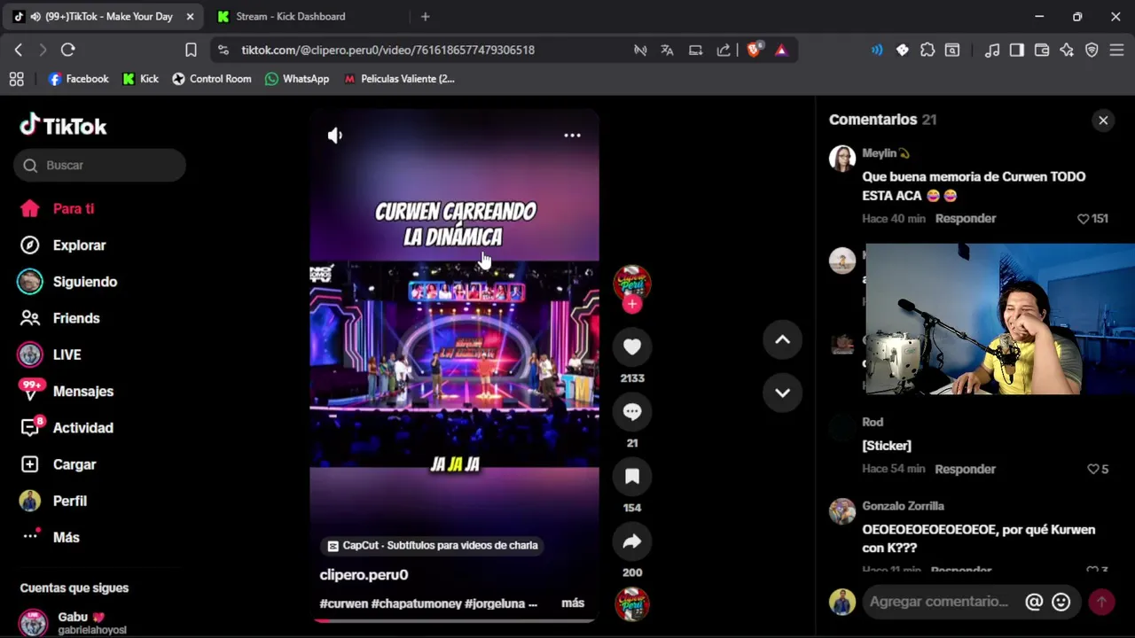Reload the current page
Viewport: 1135px width, 638px height.
[68, 50]
